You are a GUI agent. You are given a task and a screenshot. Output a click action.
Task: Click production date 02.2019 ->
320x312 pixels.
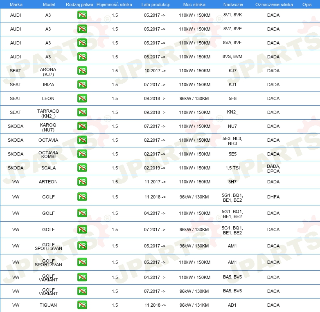[x=155, y=168]
